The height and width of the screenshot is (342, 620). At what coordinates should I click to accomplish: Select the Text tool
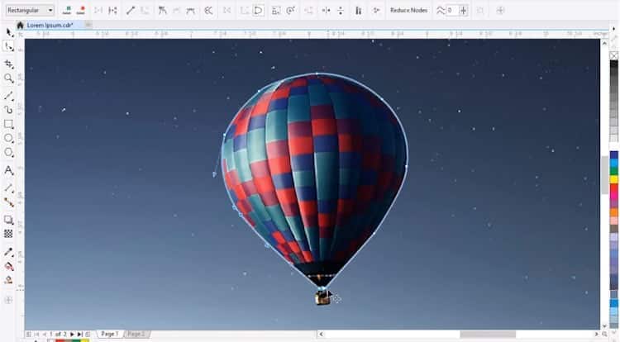coord(9,170)
